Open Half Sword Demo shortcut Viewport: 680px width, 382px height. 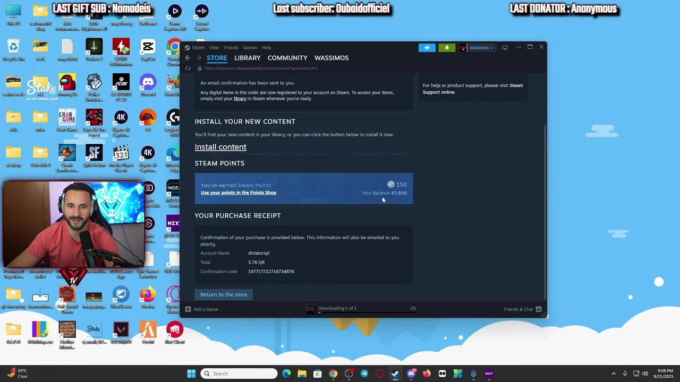67,300
